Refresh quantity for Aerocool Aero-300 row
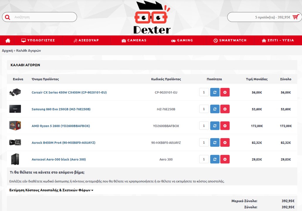The image size is (302, 211). coord(215,159)
